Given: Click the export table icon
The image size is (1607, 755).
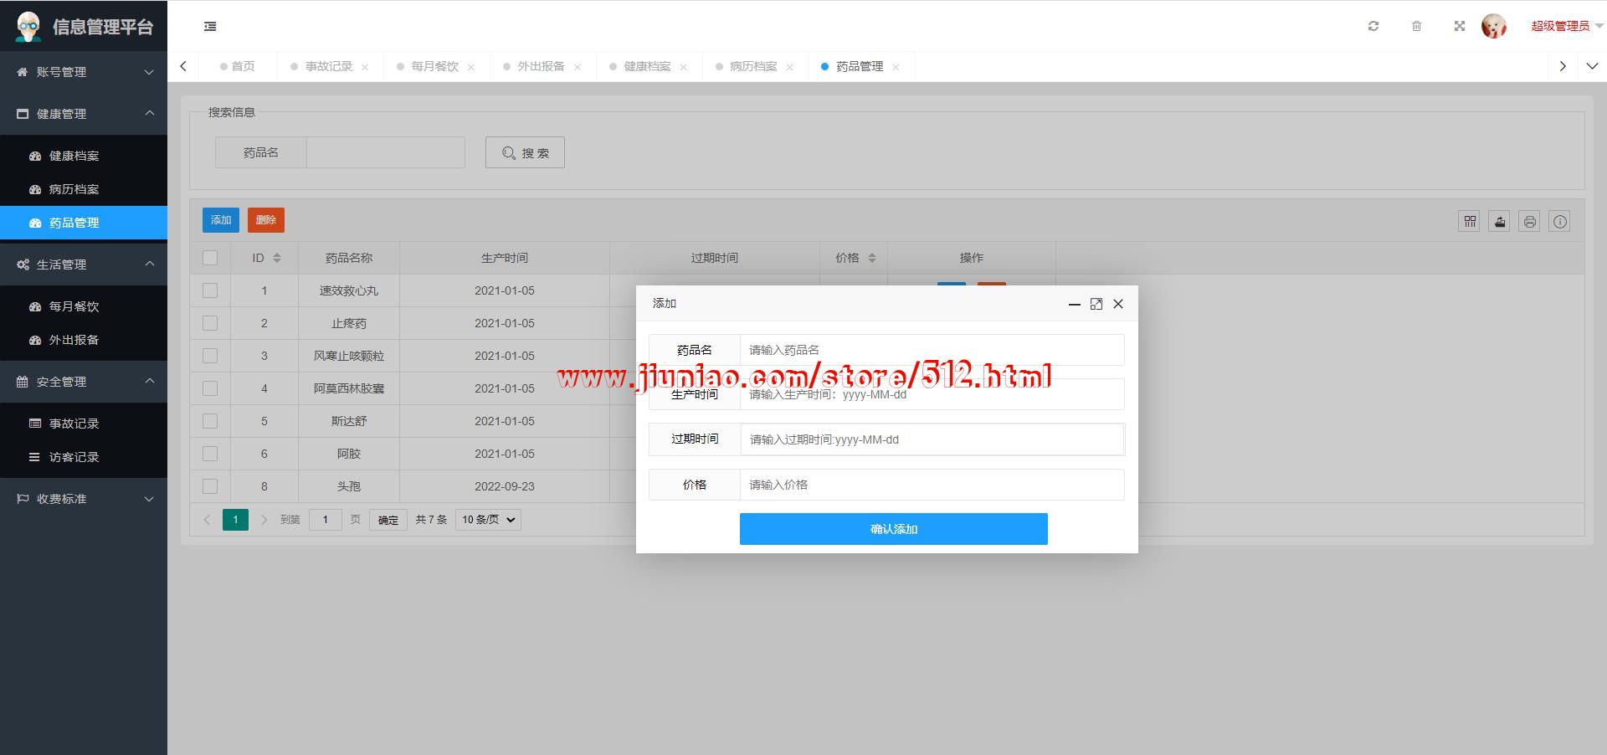Looking at the screenshot, I should tap(1500, 221).
